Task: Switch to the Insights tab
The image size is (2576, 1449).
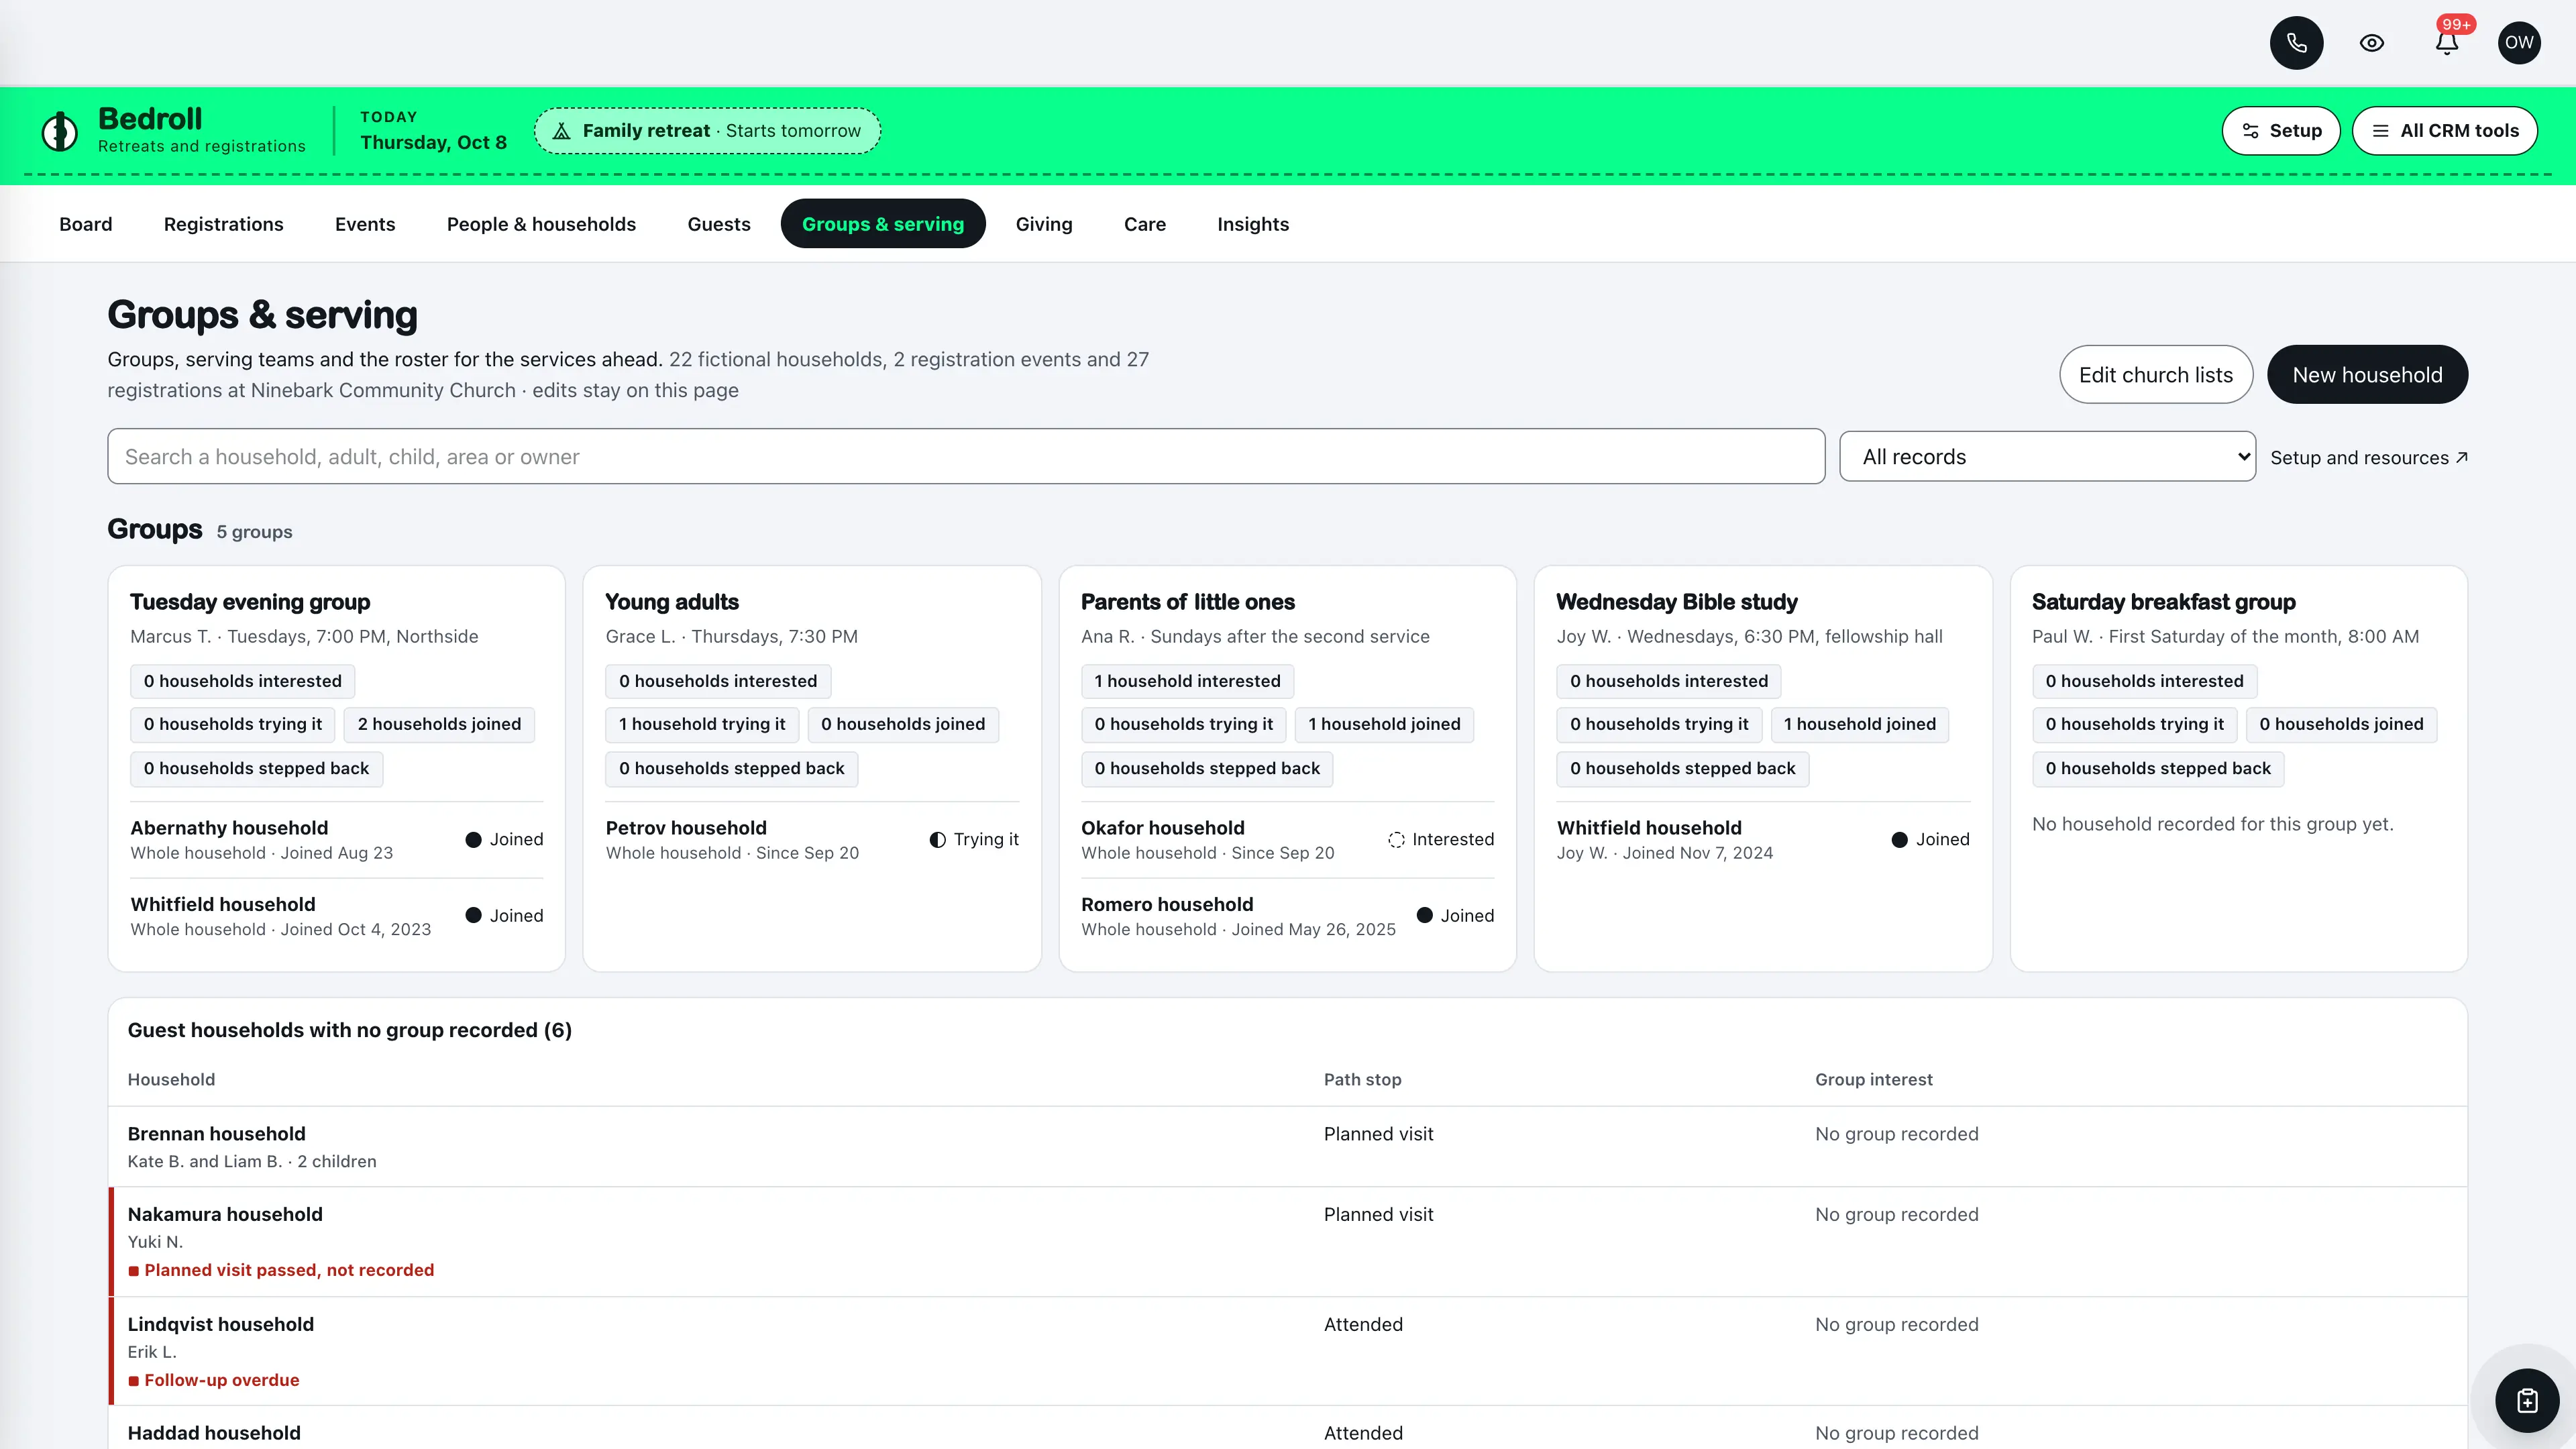Action: click(1253, 224)
